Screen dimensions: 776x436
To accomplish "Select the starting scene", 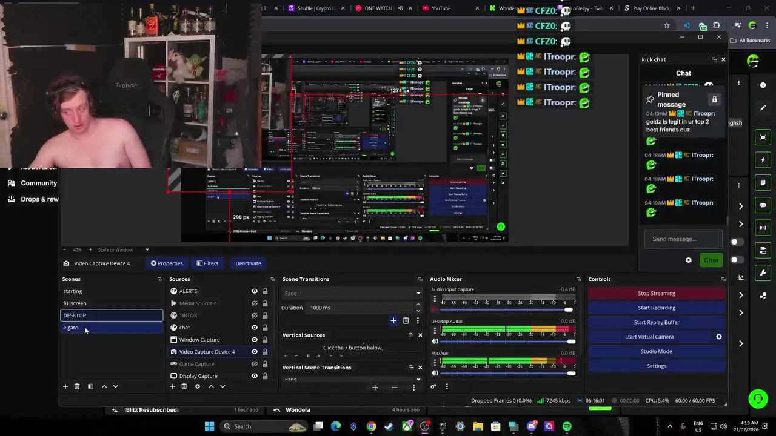I will [x=112, y=291].
